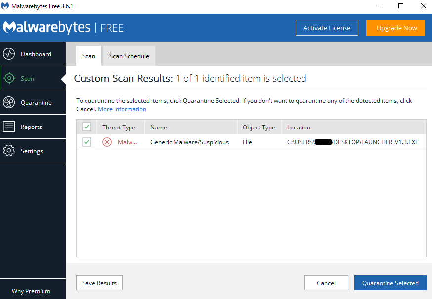Click the Reports list icon in sidebar
The width and height of the screenshot is (432, 299).
[9, 127]
